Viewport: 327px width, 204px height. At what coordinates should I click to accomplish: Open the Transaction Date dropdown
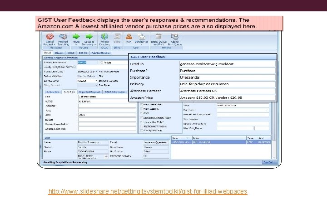pyautogui.click(x=96, y=72)
